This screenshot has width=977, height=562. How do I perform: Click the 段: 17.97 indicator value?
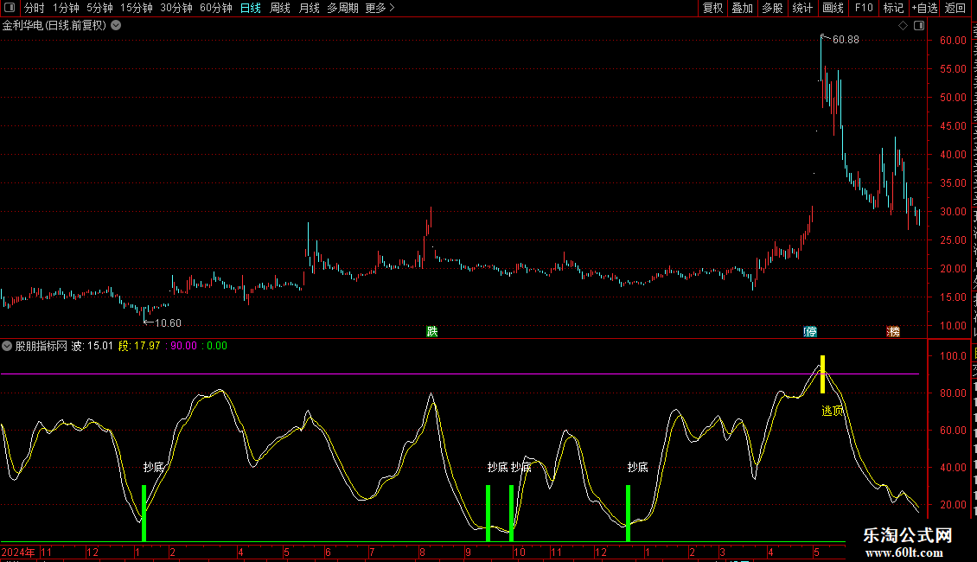pyautogui.click(x=139, y=346)
